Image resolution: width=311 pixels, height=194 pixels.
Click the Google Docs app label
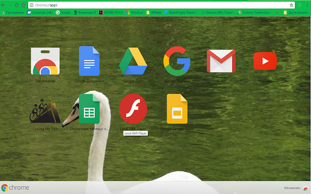click(x=89, y=81)
